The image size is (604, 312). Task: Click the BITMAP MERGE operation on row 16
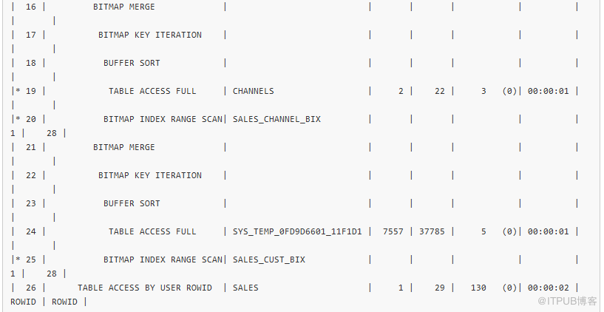click(x=123, y=7)
